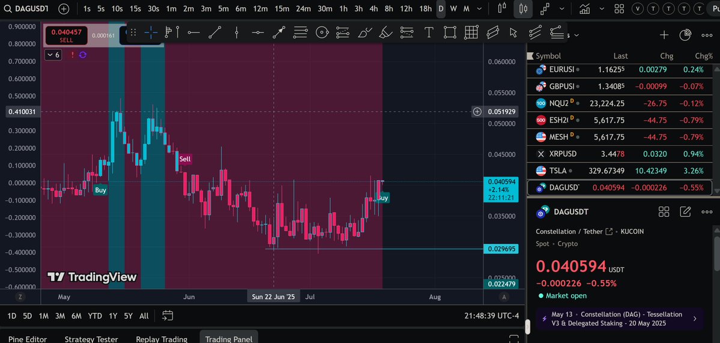720x343 pixels.
Task: Switch to the arrow pointer cursor
Action: tap(513, 32)
